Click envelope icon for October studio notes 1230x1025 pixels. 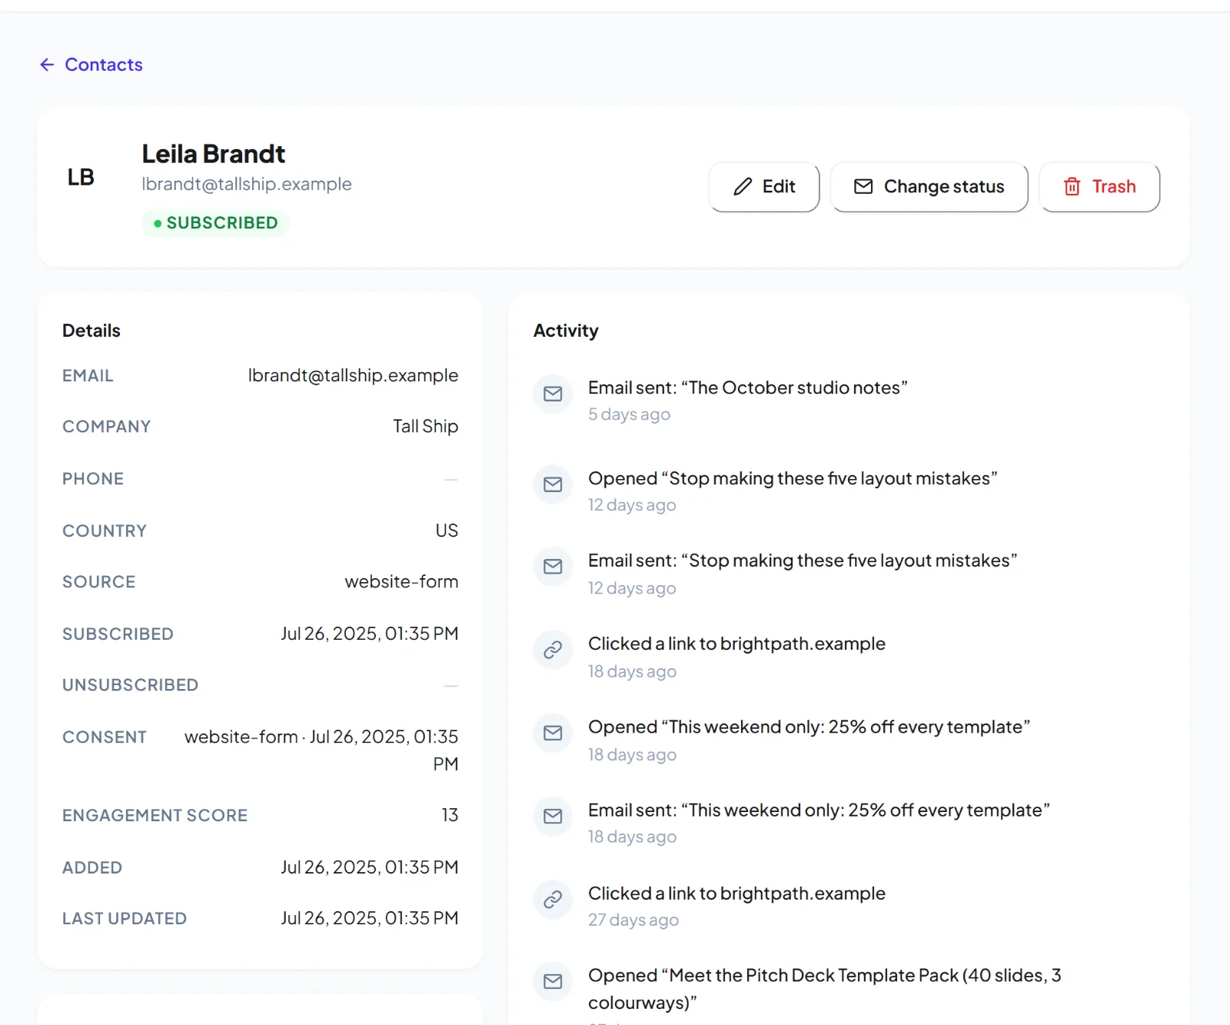pos(553,394)
